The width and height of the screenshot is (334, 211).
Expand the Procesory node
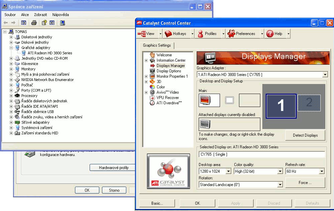pos(11,96)
